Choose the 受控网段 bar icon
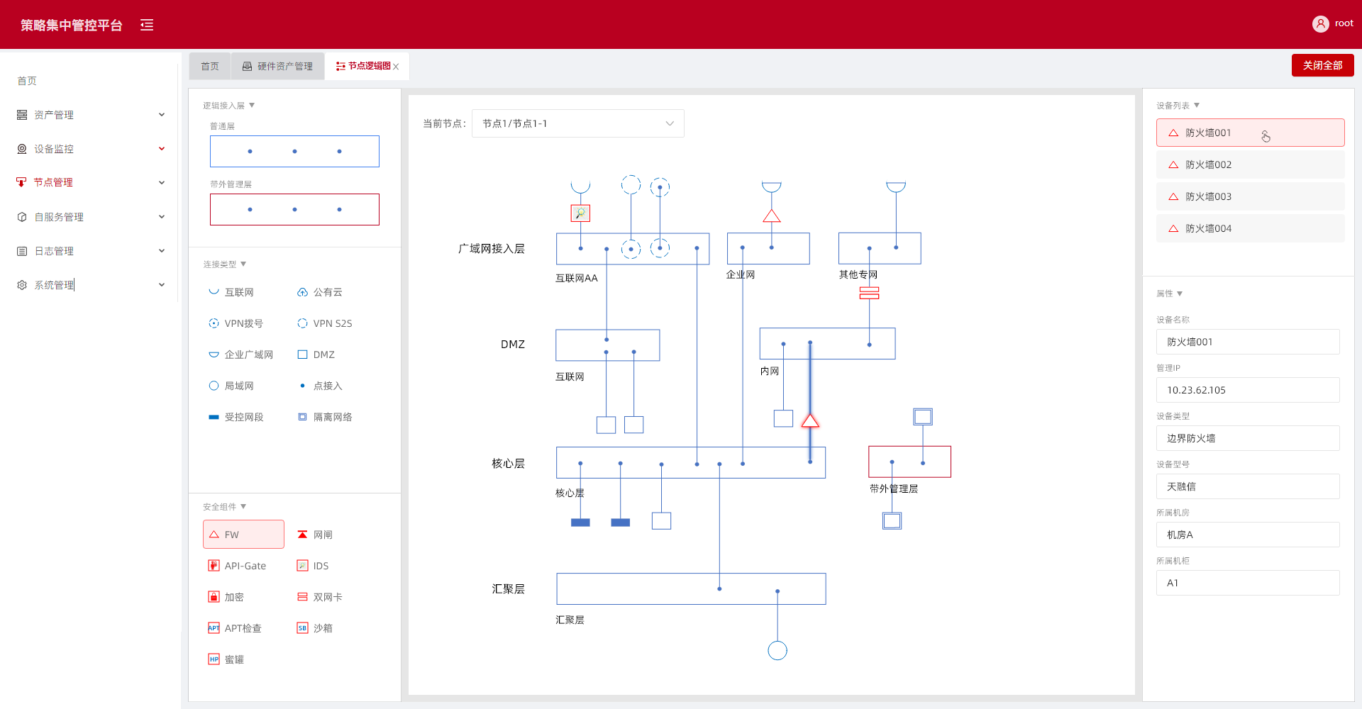 pos(214,417)
